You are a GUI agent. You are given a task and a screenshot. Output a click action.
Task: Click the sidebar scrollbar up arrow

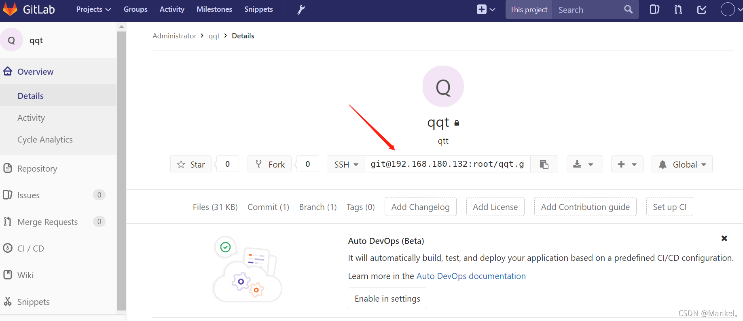click(x=121, y=27)
